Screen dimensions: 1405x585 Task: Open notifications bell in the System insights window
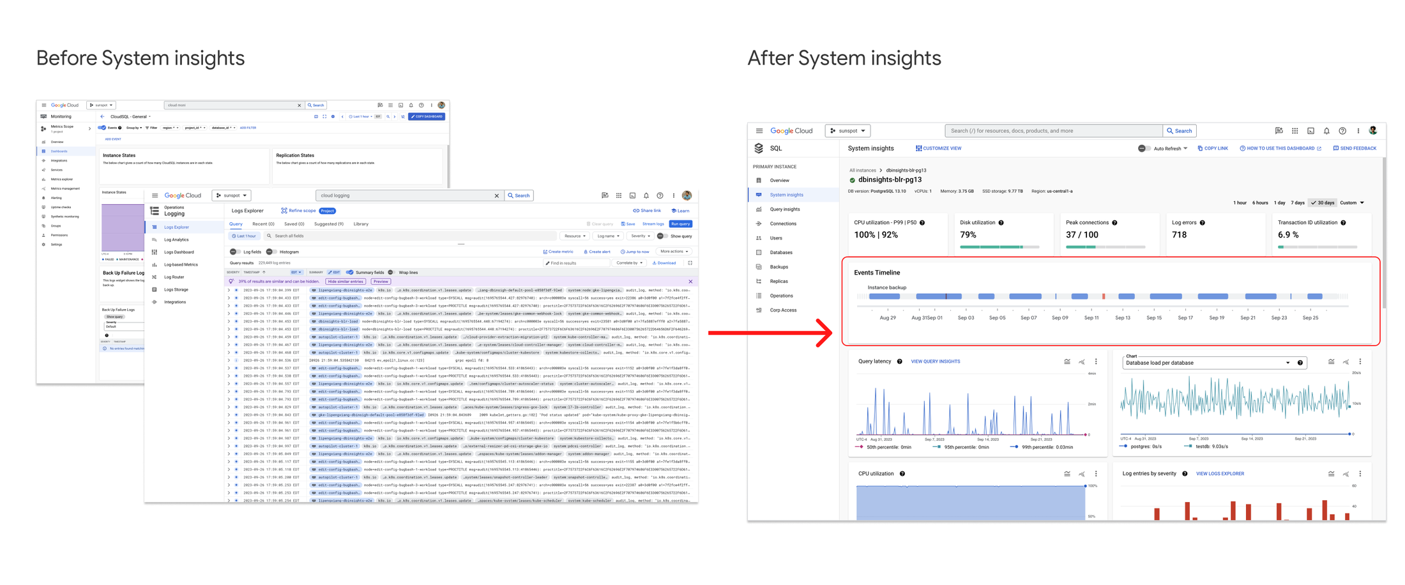(x=1326, y=131)
